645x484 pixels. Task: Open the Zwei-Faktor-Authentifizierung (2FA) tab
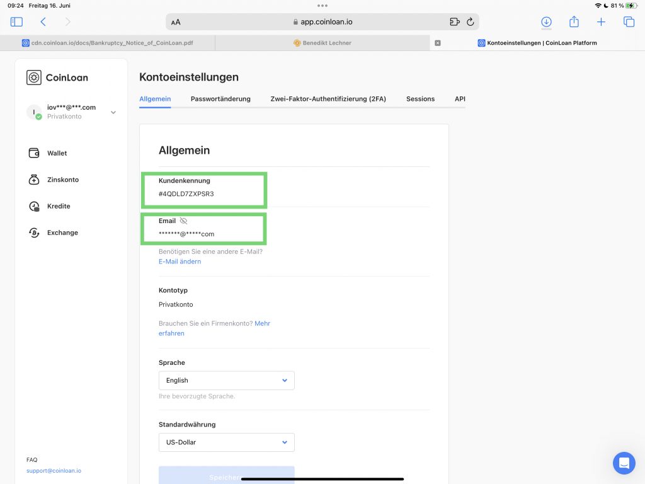328,99
